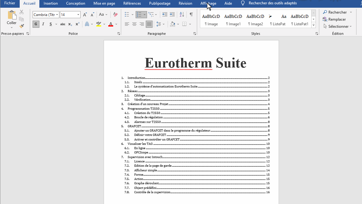The image size is (362, 204).
Task: Apply superscript formatting
Action: pos(78,24)
